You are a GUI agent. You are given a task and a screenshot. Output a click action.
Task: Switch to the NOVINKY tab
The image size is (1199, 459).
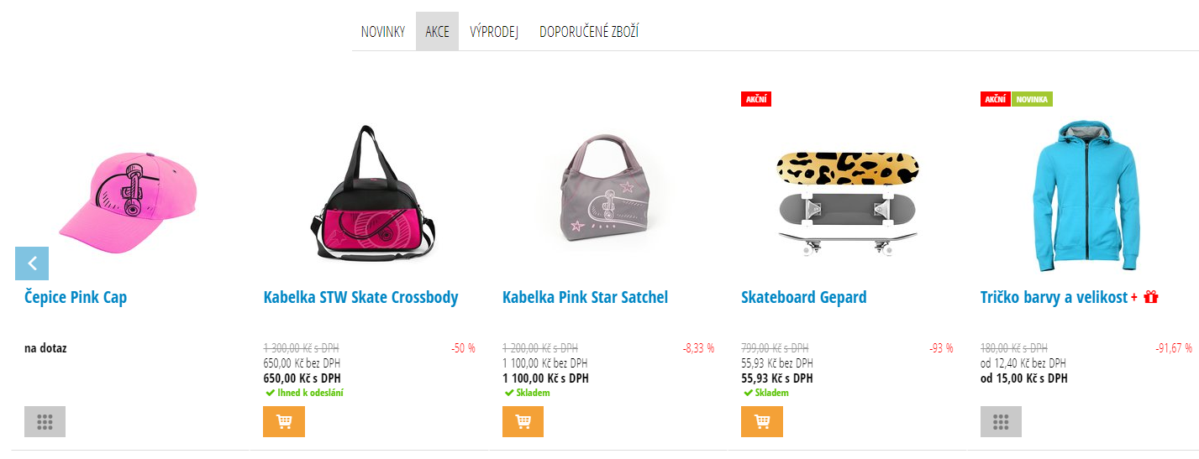pyautogui.click(x=383, y=32)
